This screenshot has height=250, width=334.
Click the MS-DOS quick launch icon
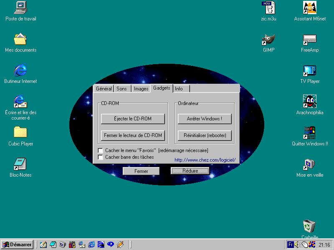click(x=72, y=245)
